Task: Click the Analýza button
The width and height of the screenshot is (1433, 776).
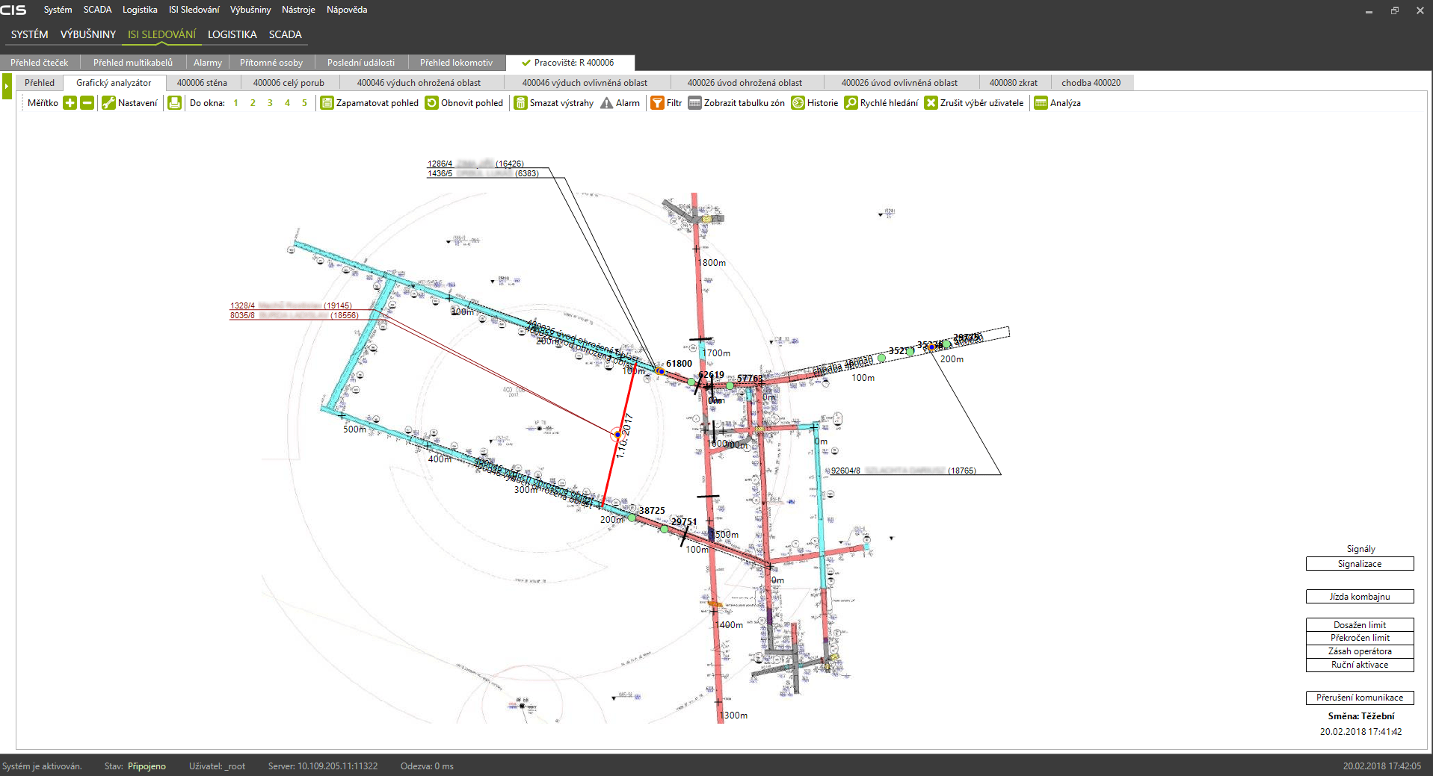Action: 1058,103
